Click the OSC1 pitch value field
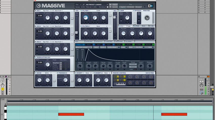The image size is (215, 120). 39,16
